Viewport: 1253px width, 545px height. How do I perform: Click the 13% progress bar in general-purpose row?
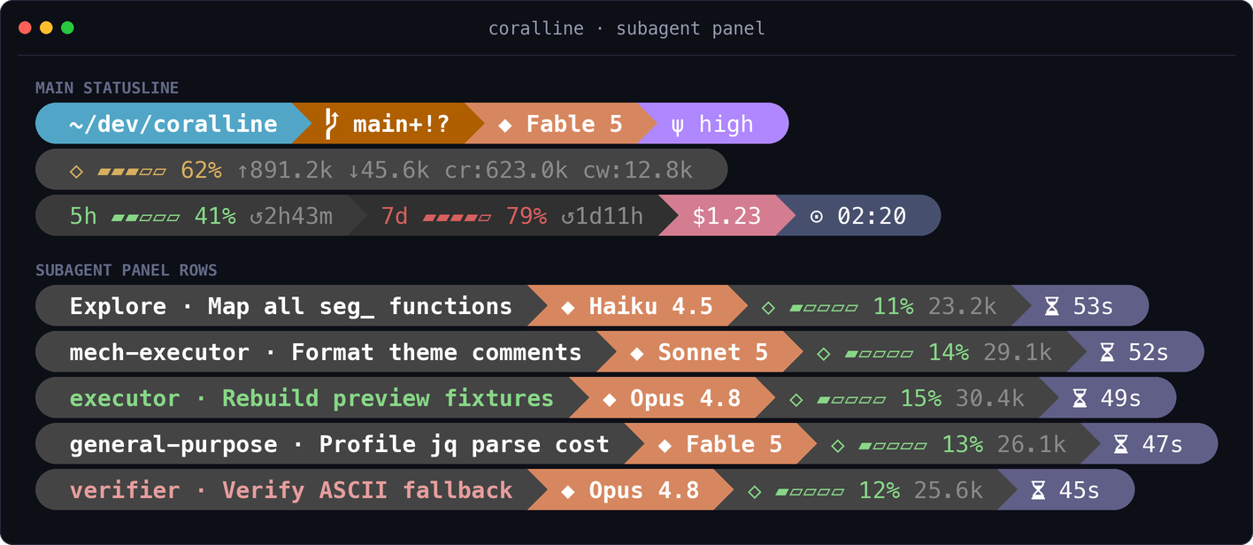892,446
